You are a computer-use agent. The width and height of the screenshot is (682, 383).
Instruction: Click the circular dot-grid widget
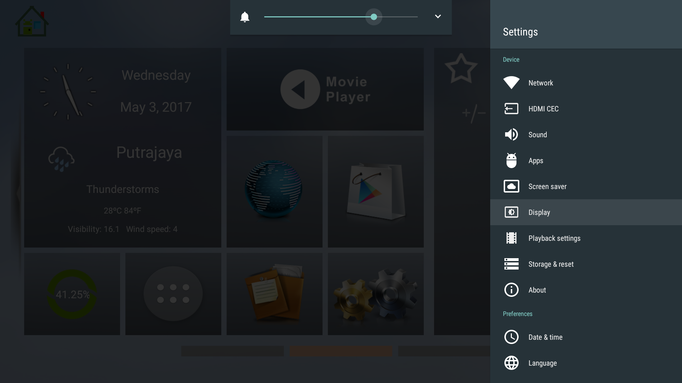tap(173, 294)
